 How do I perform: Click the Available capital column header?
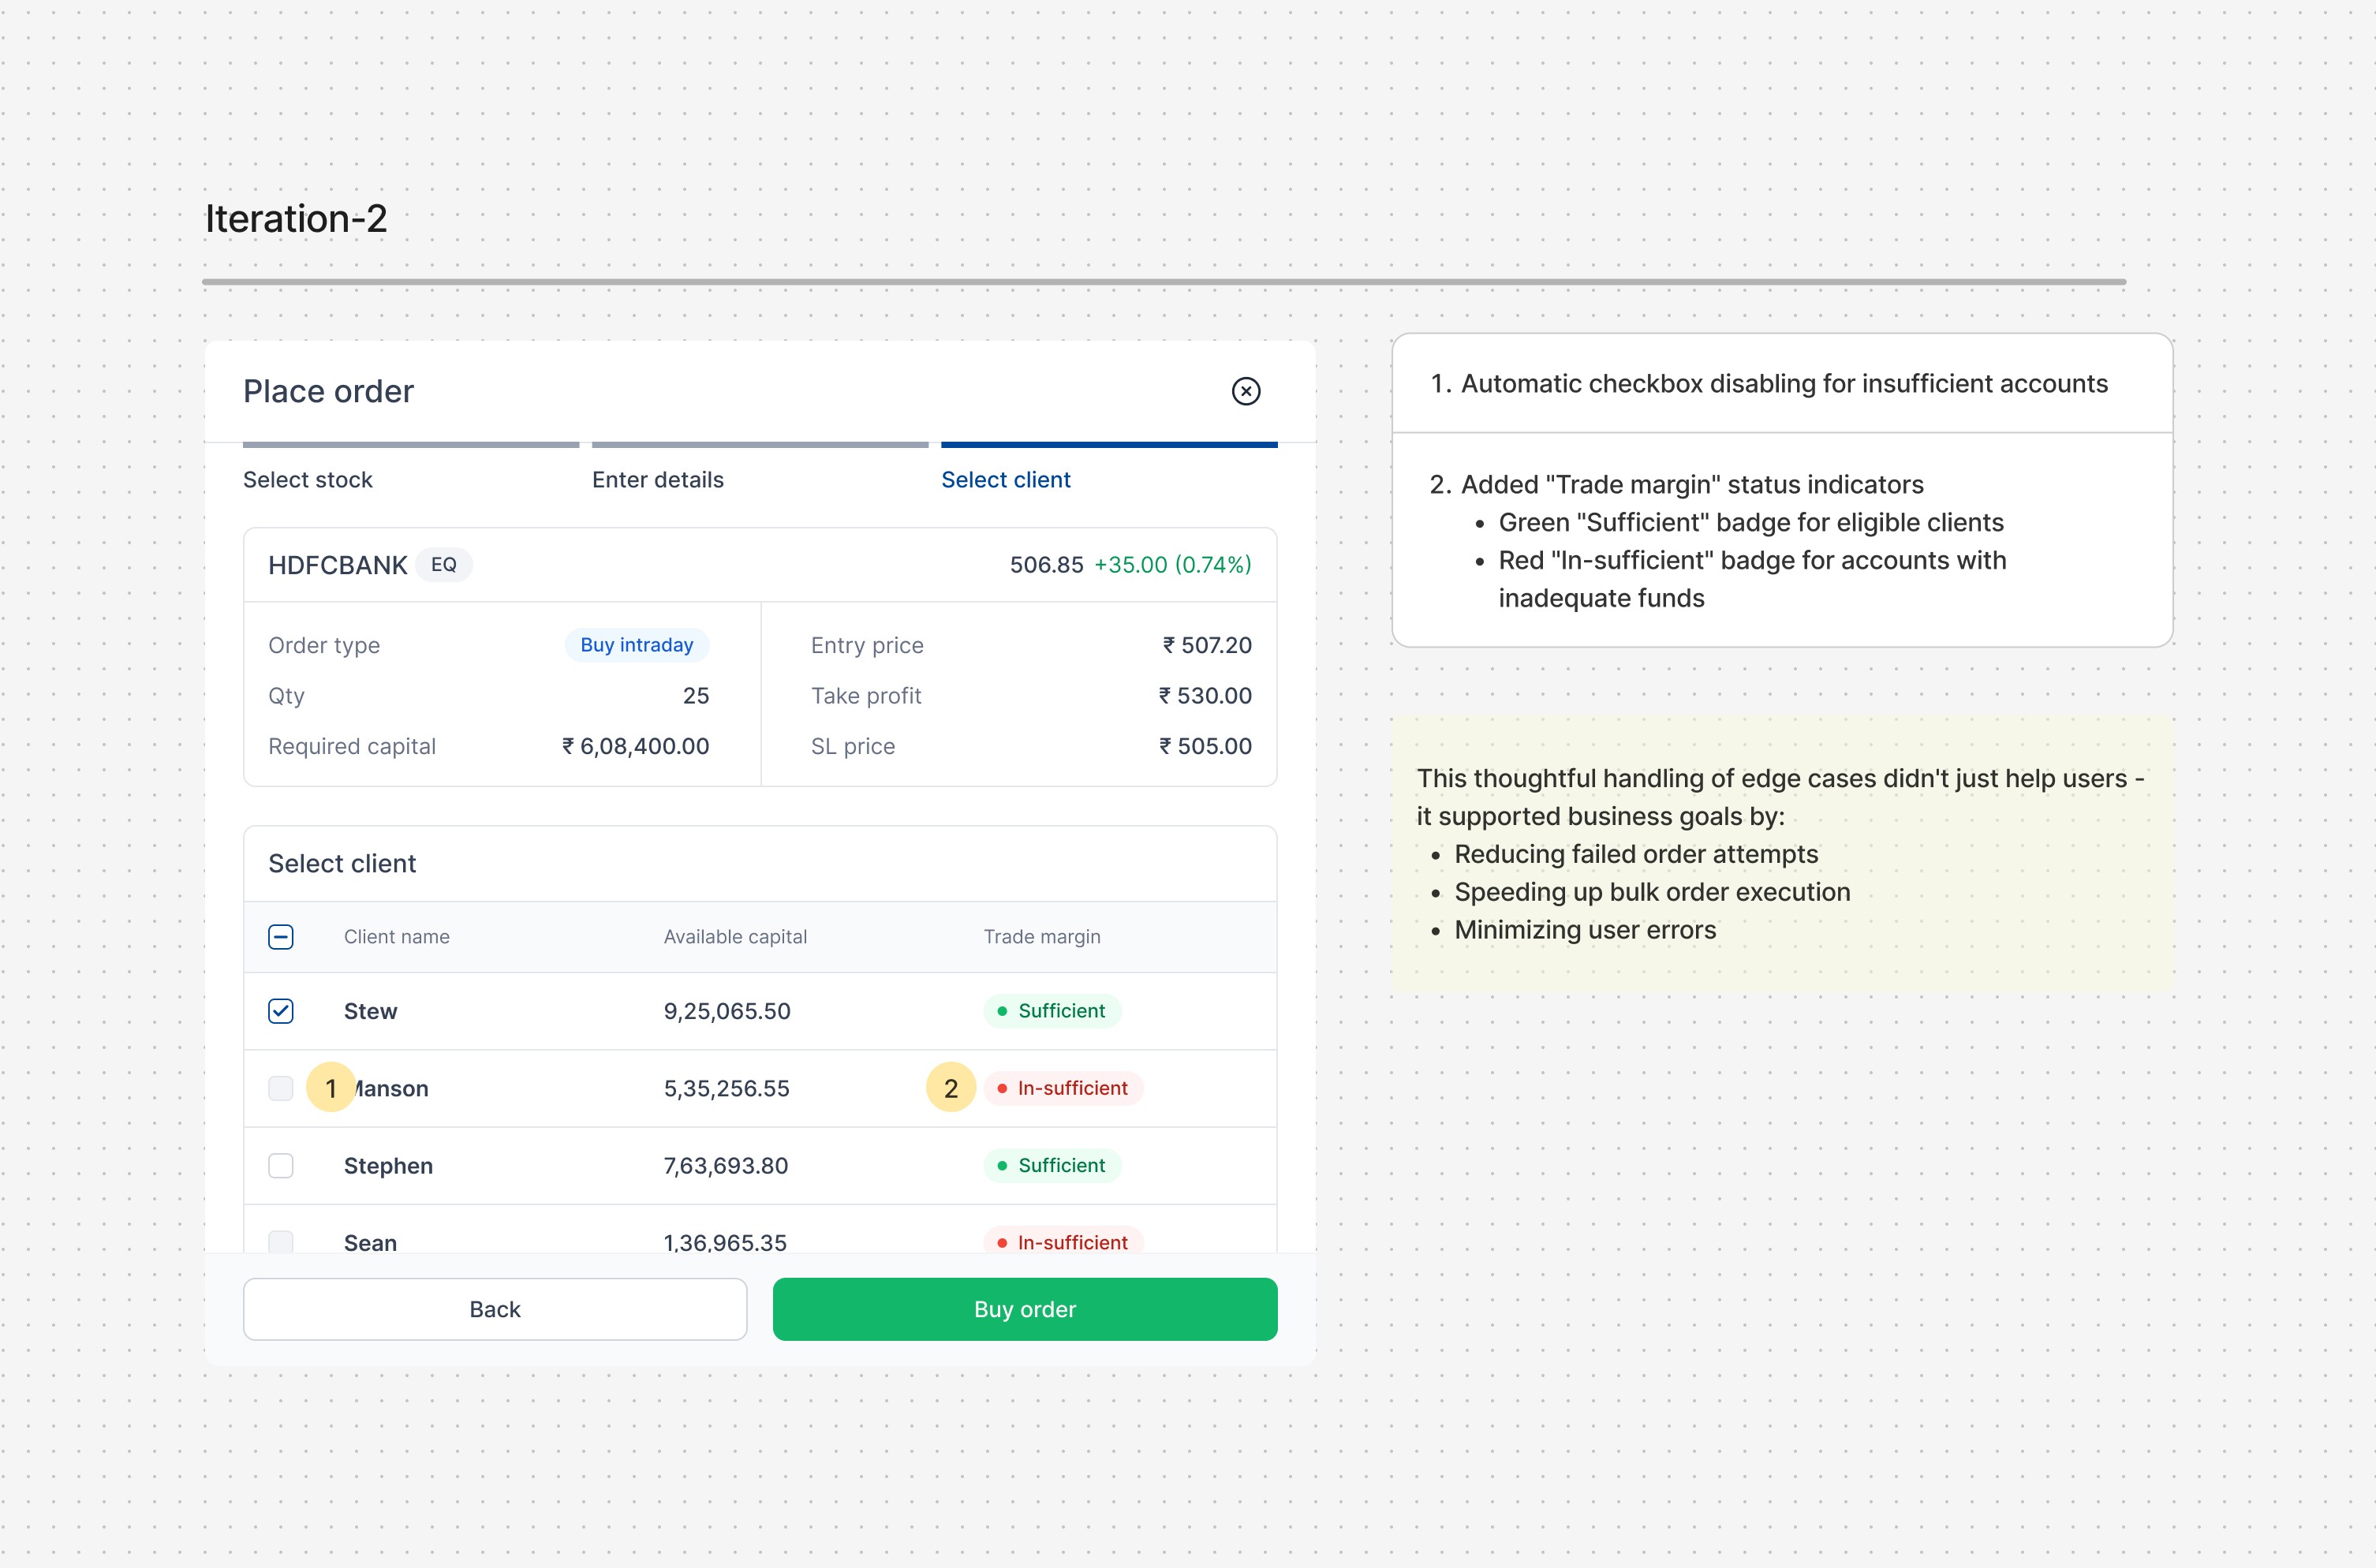(x=735, y=937)
